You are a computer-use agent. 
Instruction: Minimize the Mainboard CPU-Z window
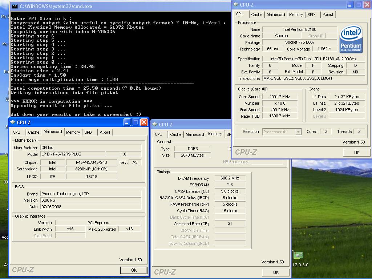[127, 122]
